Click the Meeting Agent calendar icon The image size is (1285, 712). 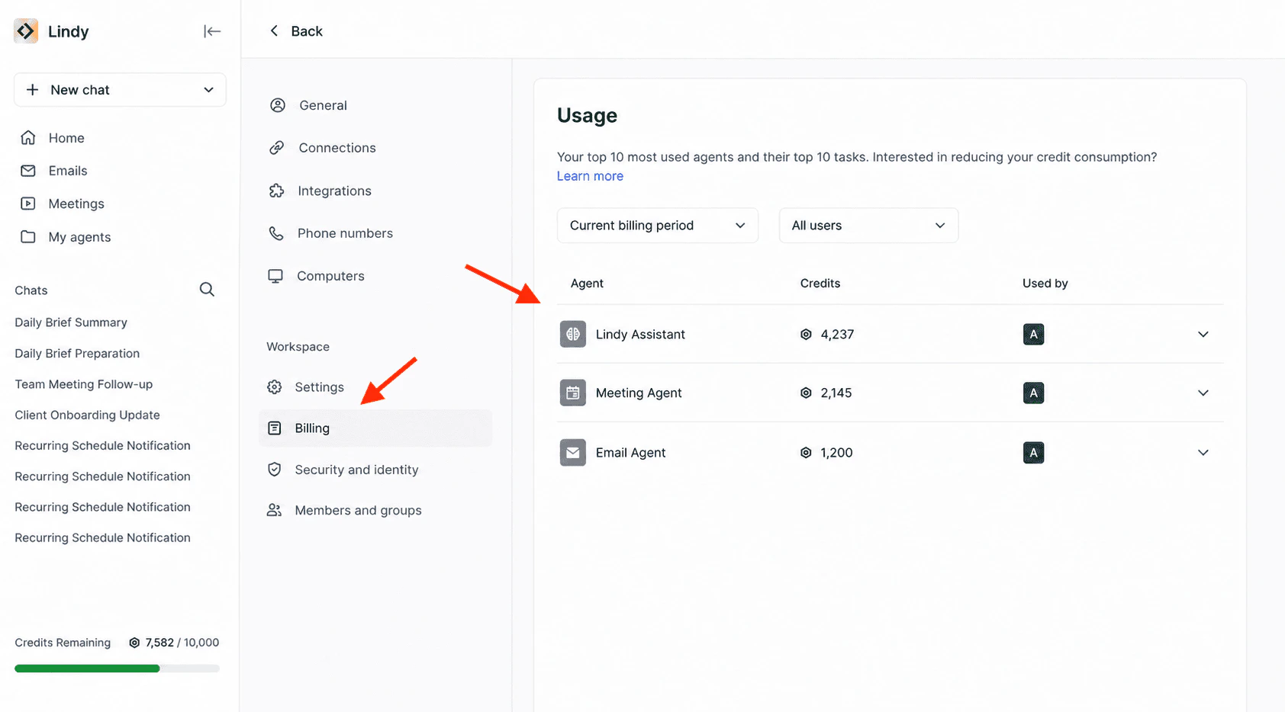tap(573, 393)
